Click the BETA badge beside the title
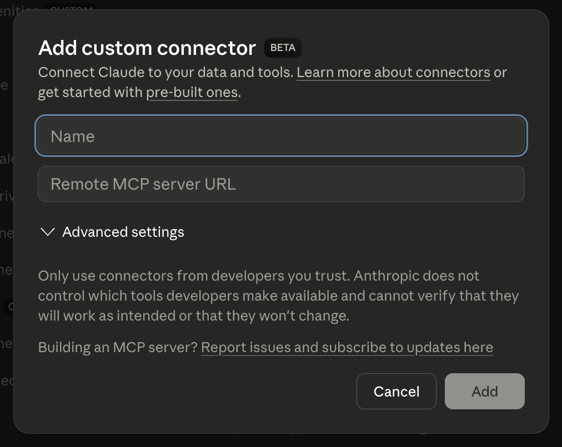 coord(283,48)
